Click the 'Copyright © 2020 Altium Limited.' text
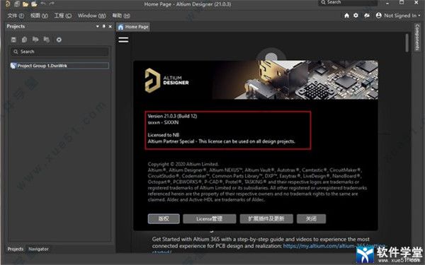Screen dimensions: 425x265 tap(183, 164)
